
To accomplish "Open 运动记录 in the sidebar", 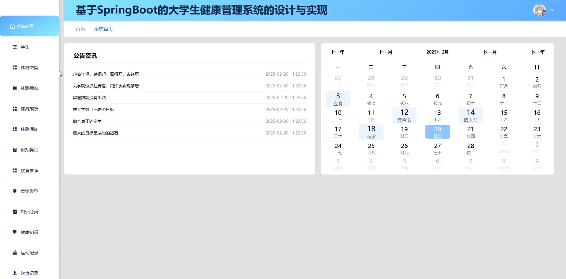I will click(29, 253).
